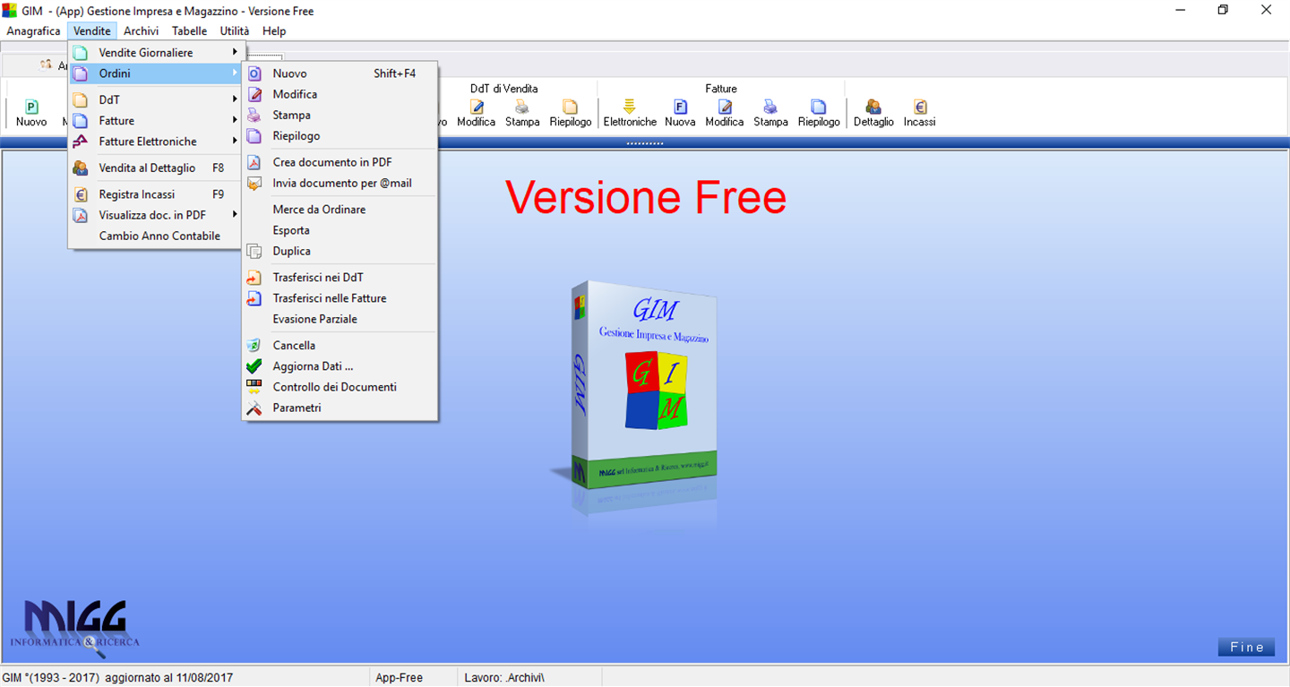1290x687 pixels.
Task: Expand Vendite Giornaliere submenu
Action: coord(156,53)
